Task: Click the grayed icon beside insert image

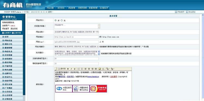Action: 103,69
